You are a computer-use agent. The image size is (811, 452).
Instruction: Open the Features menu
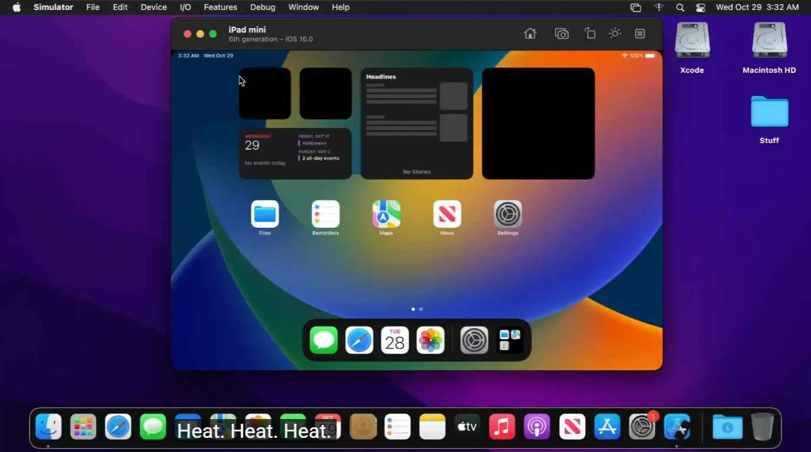(220, 7)
